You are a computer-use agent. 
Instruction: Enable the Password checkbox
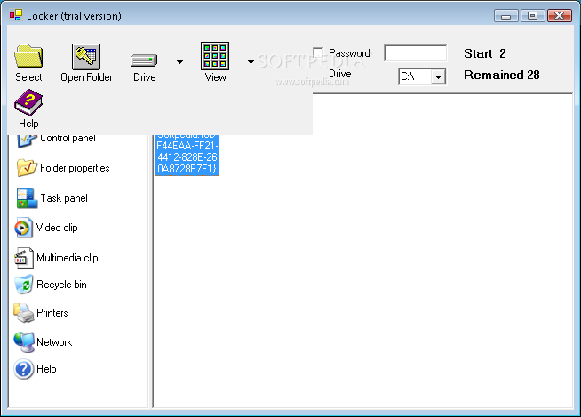[318, 52]
